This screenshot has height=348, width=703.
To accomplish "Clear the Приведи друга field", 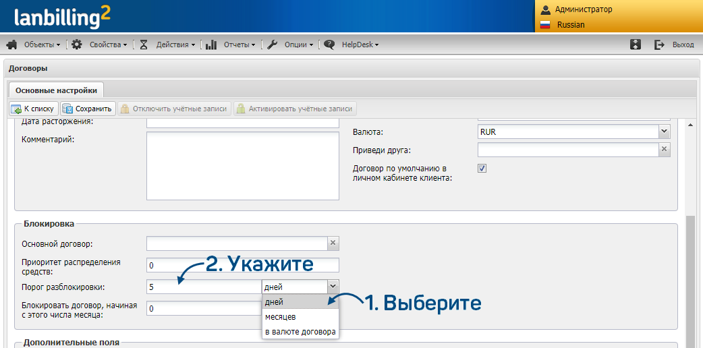I will pyautogui.click(x=665, y=149).
